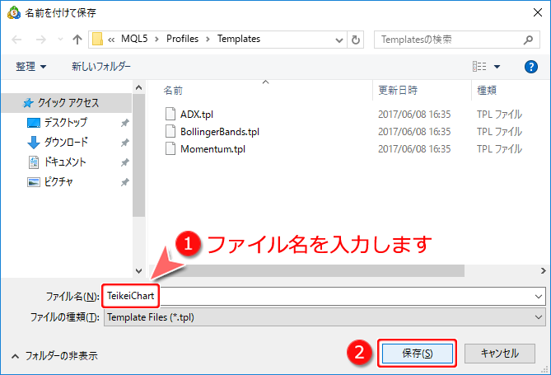This screenshot has width=551, height=375.
Task: Open the filename history dropdown
Action: [539, 297]
